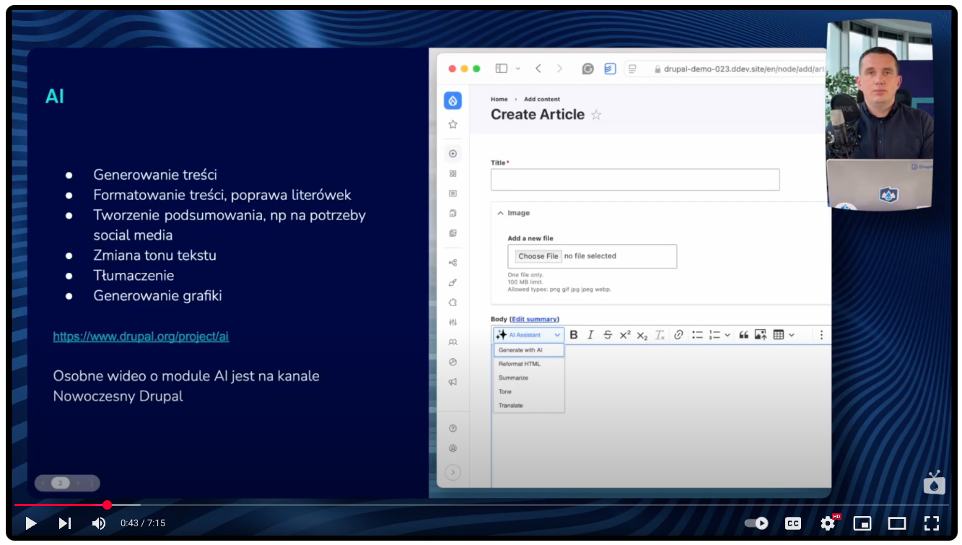Apply Bold formatting in the editor toolbar
Screen dimensions: 962x545
tap(574, 335)
